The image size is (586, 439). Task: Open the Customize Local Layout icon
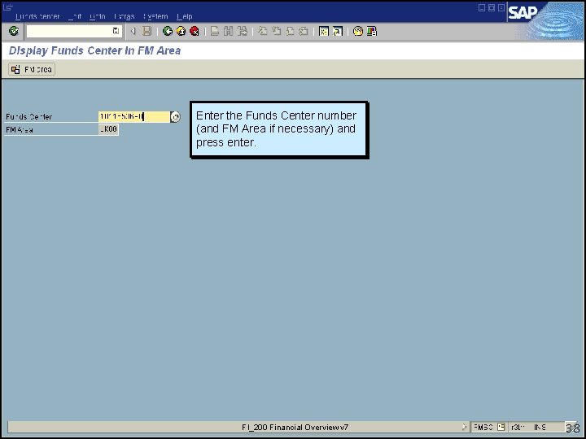click(x=371, y=32)
